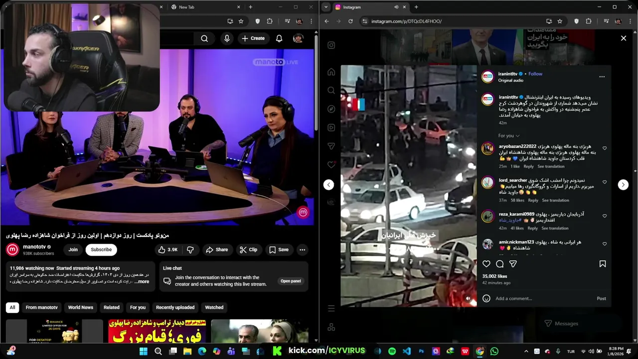
Task: Open the Instagram sidebar More hamburger menu
Action: coord(331,309)
